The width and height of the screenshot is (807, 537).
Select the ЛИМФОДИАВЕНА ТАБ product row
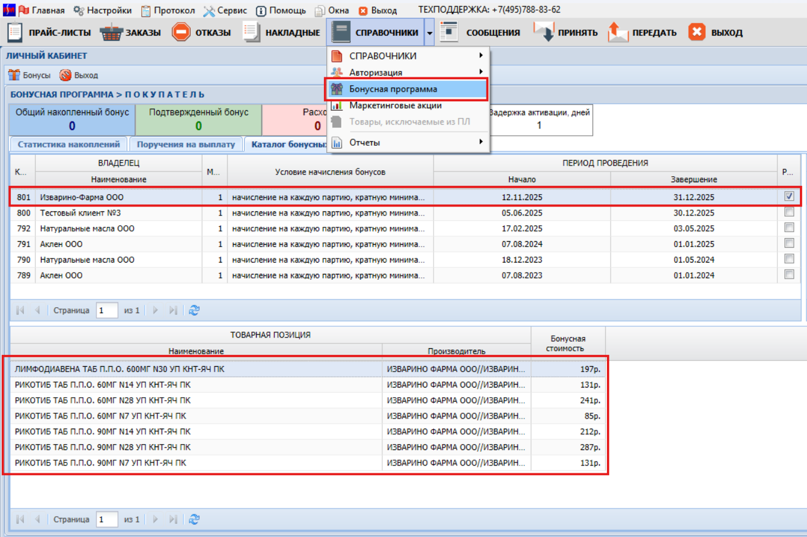[x=197, y=369]
